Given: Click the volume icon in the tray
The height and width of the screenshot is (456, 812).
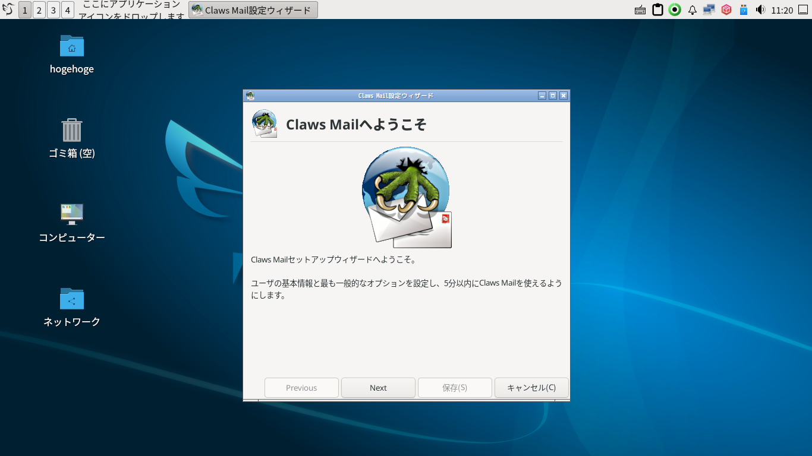Looking at the screenshot, I should tap(761, 9).
